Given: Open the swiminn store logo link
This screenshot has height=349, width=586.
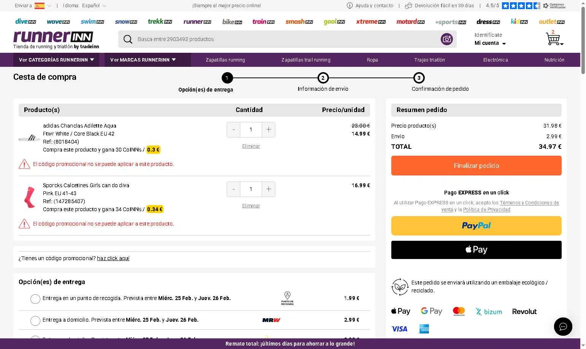Looking at the screenshot, I should click(x=92, y=22).
